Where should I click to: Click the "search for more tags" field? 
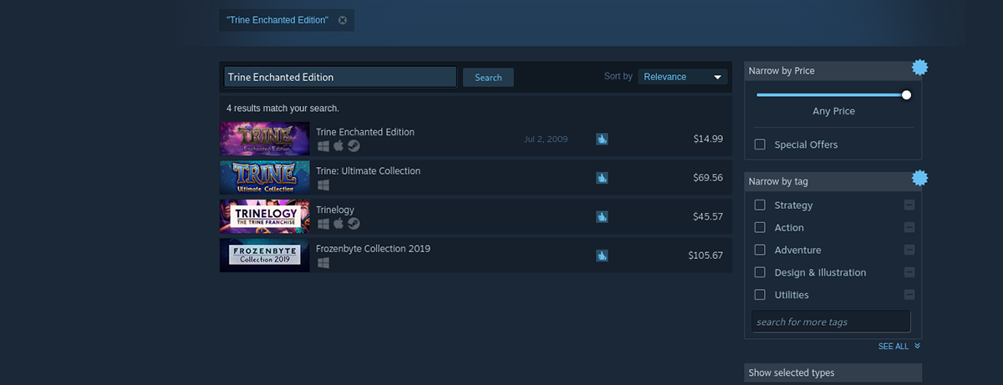click(x=831, y=322)
